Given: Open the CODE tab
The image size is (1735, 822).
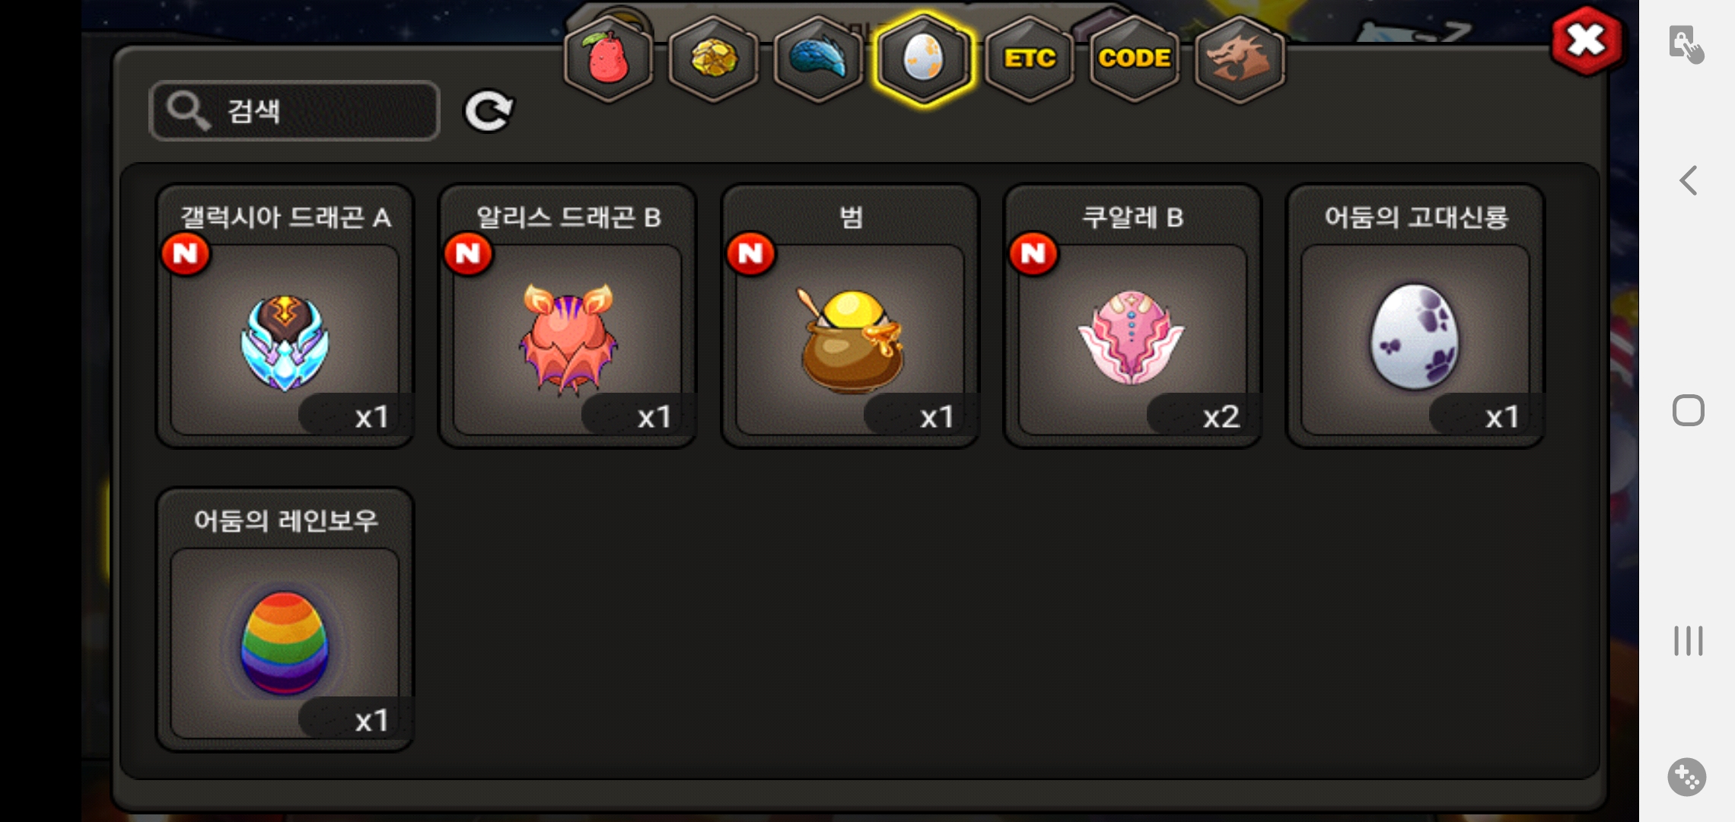Looking at the screenshot, I should tap(1134, 59).
